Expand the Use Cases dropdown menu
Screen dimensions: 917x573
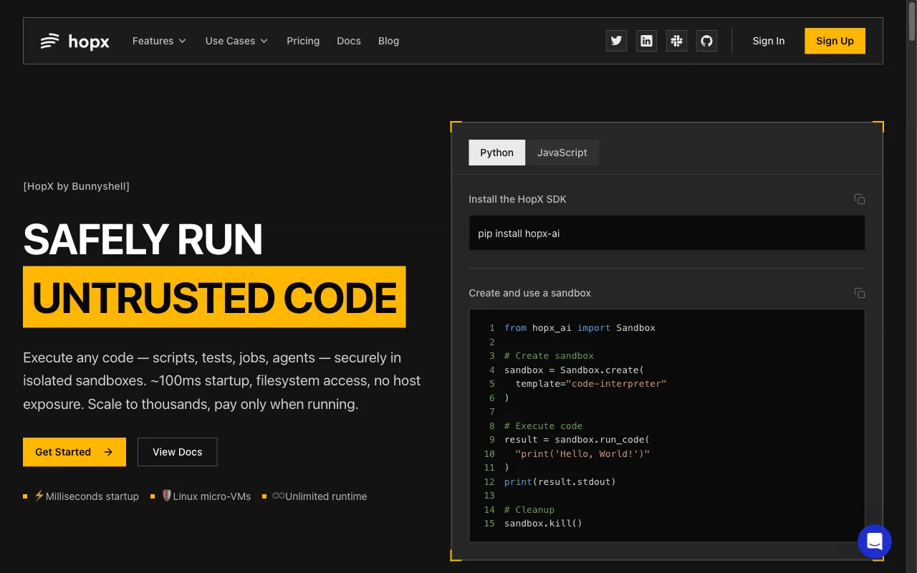pyautogui.click(x=236, y=41)
